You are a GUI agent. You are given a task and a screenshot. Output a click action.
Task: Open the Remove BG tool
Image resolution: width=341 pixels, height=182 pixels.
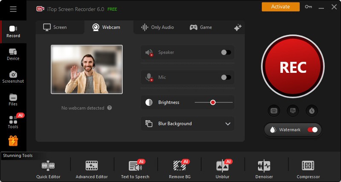pos(179,169)
